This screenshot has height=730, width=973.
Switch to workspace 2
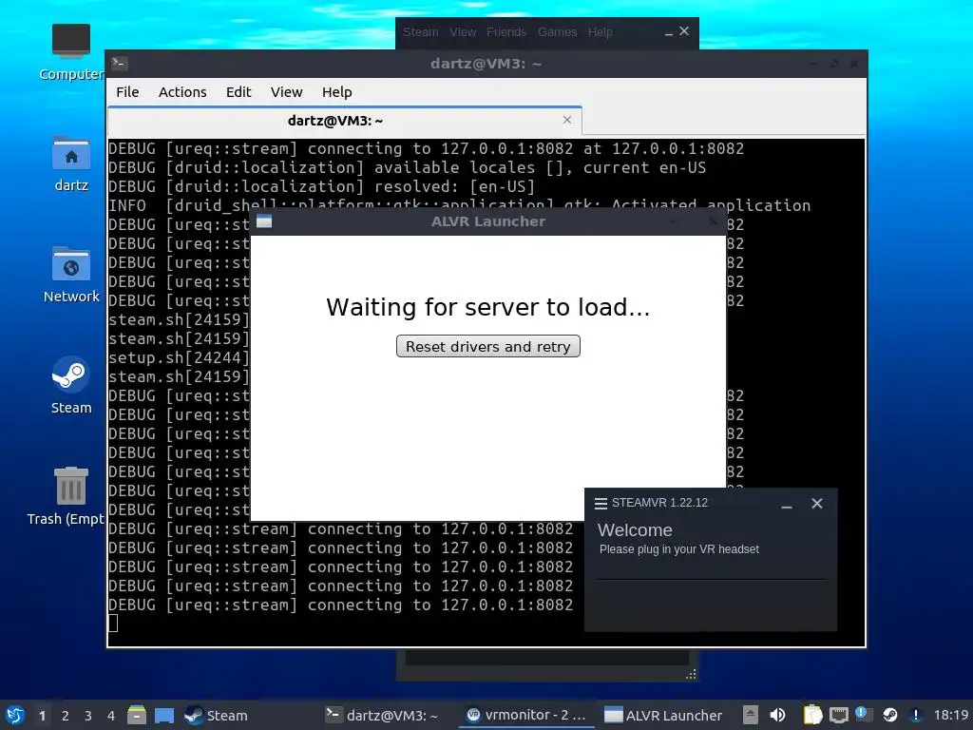pyautogui.click(x=66, y=716)
